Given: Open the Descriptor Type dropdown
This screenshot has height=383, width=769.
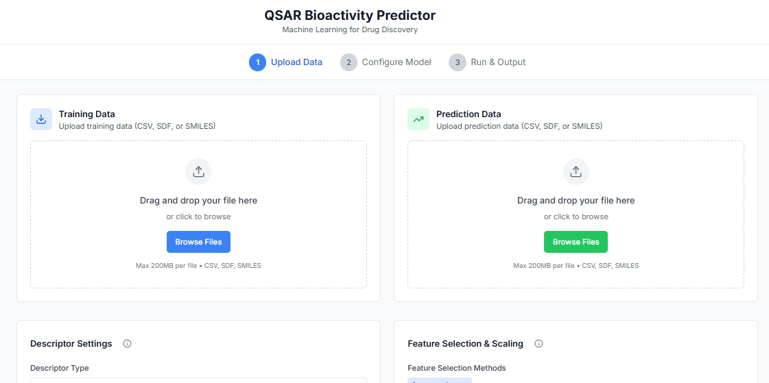Looking at the screenshot, I should 198,380.
